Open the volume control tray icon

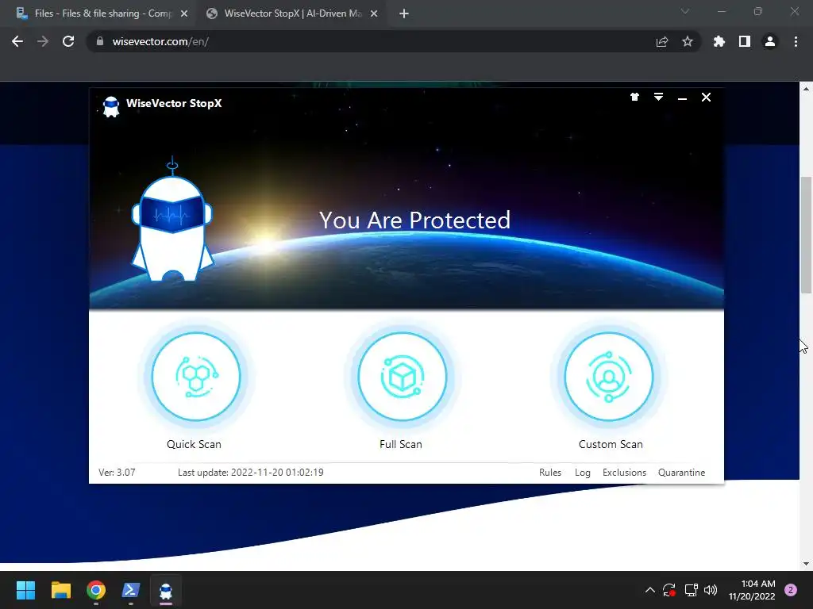point(711,590)
